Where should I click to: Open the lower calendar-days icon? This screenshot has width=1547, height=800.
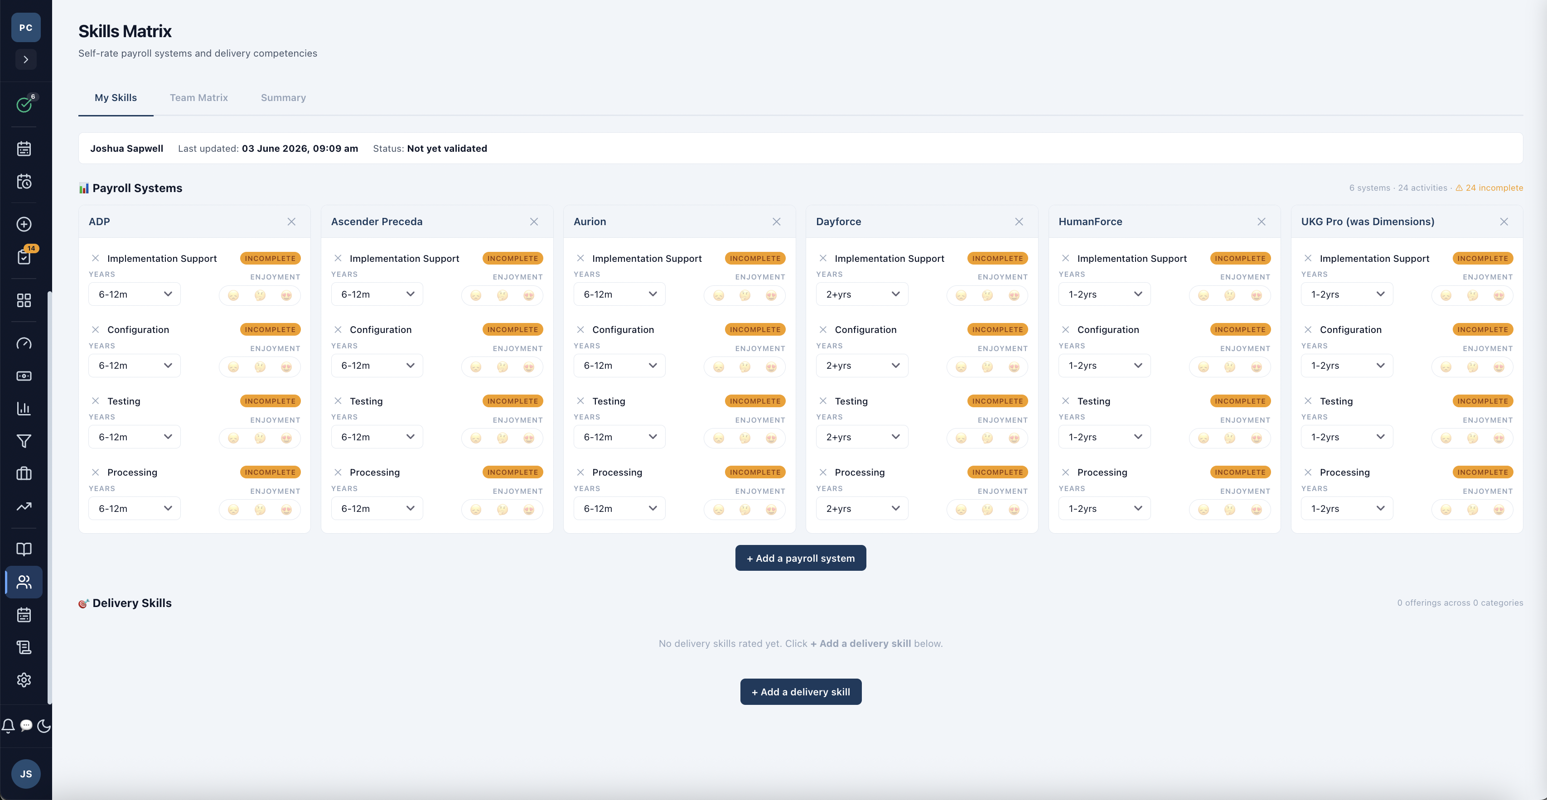[24, 615]
